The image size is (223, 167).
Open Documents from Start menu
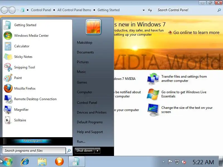click(86, 52)
